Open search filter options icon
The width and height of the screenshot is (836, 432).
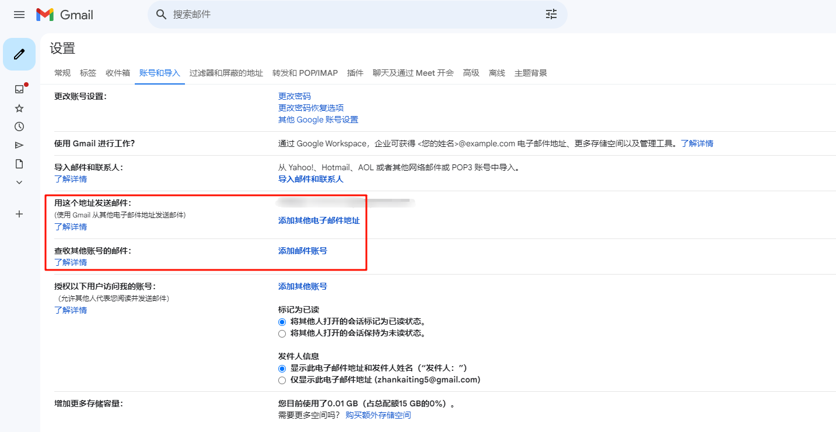coord(551,15)
